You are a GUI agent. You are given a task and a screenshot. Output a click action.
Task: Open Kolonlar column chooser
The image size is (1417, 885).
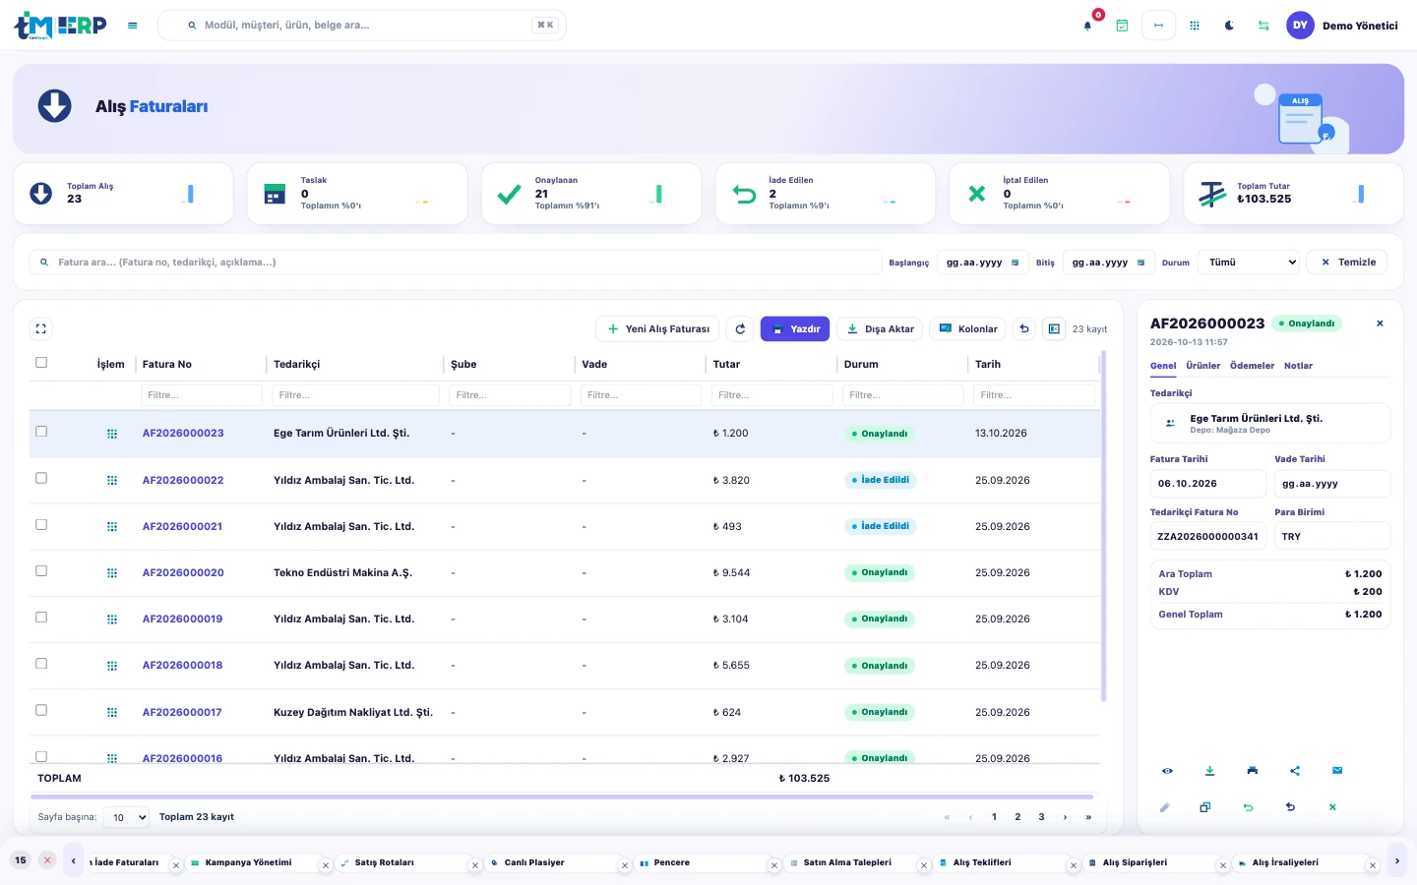(x=968, y=329)
